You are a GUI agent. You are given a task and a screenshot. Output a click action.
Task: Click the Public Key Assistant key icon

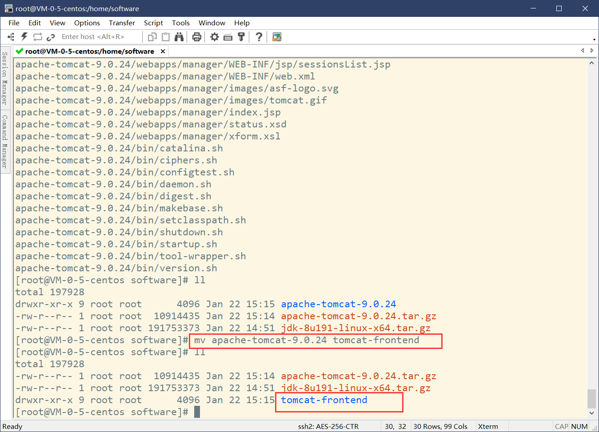[241, 37]
